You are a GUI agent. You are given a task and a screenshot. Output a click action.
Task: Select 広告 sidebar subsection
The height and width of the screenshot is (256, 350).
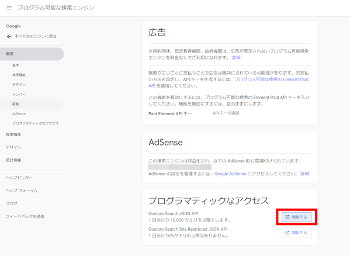[x=32, y=104]
